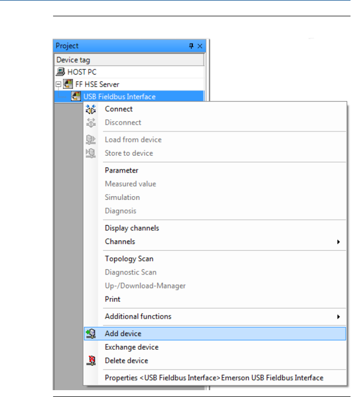Pin the Project panel
Screen dimensions: 351x397
click(x=192, y=46)
